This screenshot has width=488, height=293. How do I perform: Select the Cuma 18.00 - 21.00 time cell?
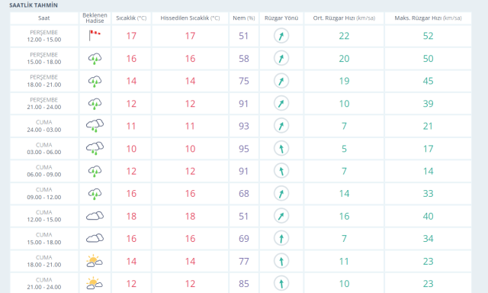[44, 261]
